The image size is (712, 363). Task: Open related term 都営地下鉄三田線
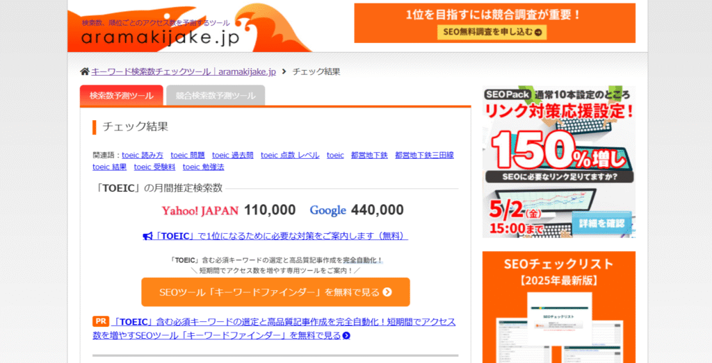click(x=424, y=155)
